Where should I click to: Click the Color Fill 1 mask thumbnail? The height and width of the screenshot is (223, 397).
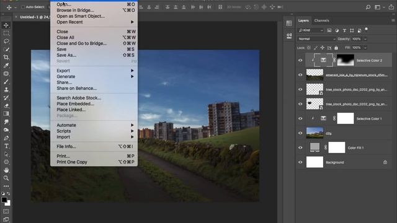tap(337, 147)
